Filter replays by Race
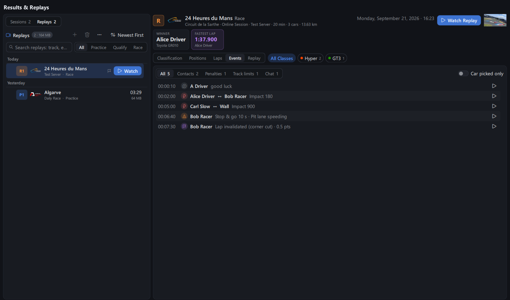The image size is (510, 300). coord(138,48)
